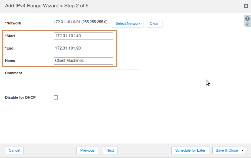The height and width of the screenshot is (158, 251).
Task: Click into the Start address field
Action: point(83,36)
